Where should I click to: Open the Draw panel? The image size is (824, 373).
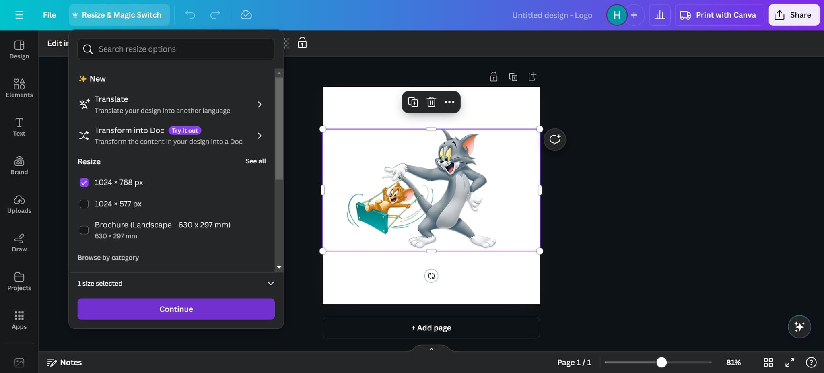19,242
